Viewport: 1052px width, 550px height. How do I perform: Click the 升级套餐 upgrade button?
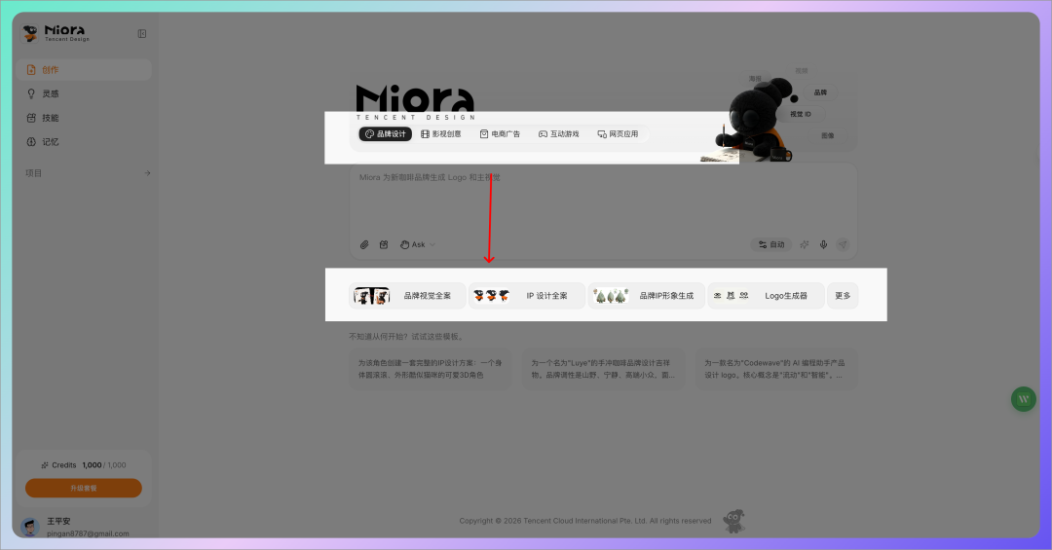pos(84,489)
